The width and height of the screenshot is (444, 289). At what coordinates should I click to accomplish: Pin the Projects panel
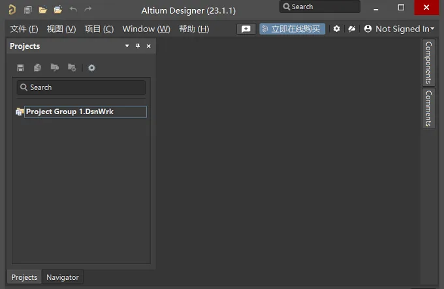tap(138, 46)
